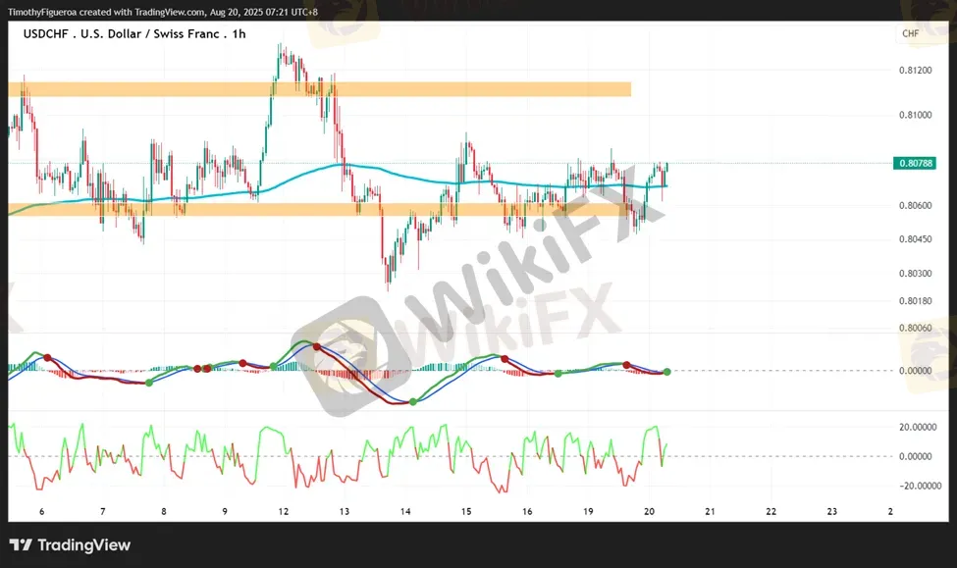
Task: Open the CHF currency label on price axis
Action: pos(910,34)
